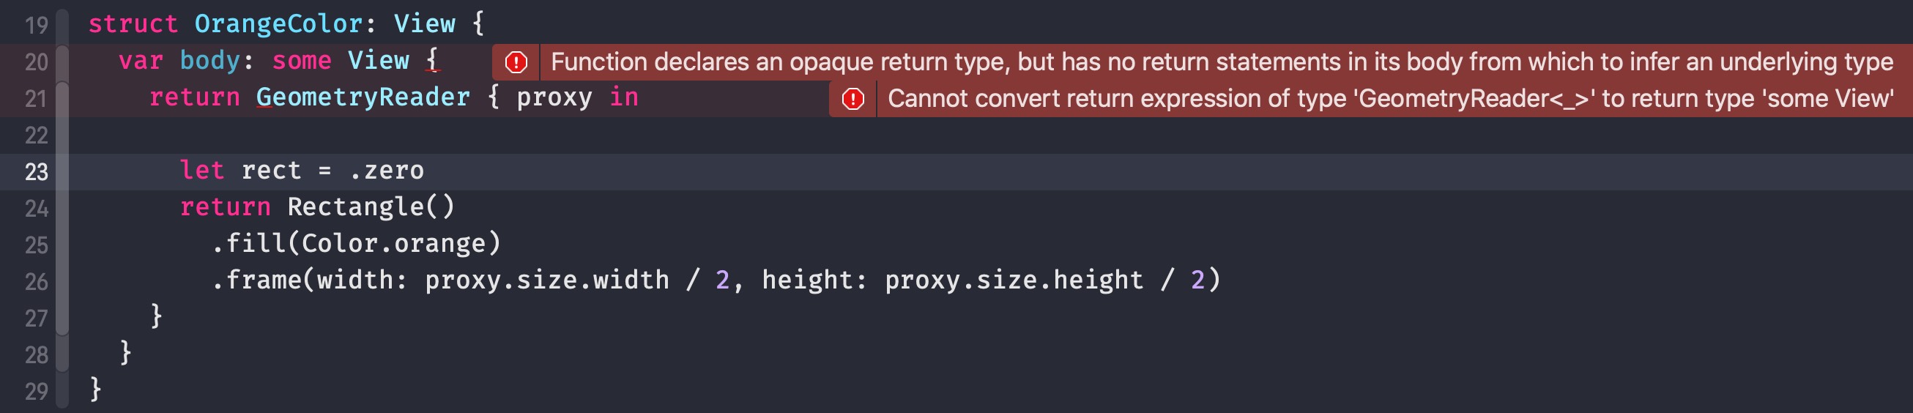
Task: Fold the closure via ribbon beside line 22
Action: [62, 135]
